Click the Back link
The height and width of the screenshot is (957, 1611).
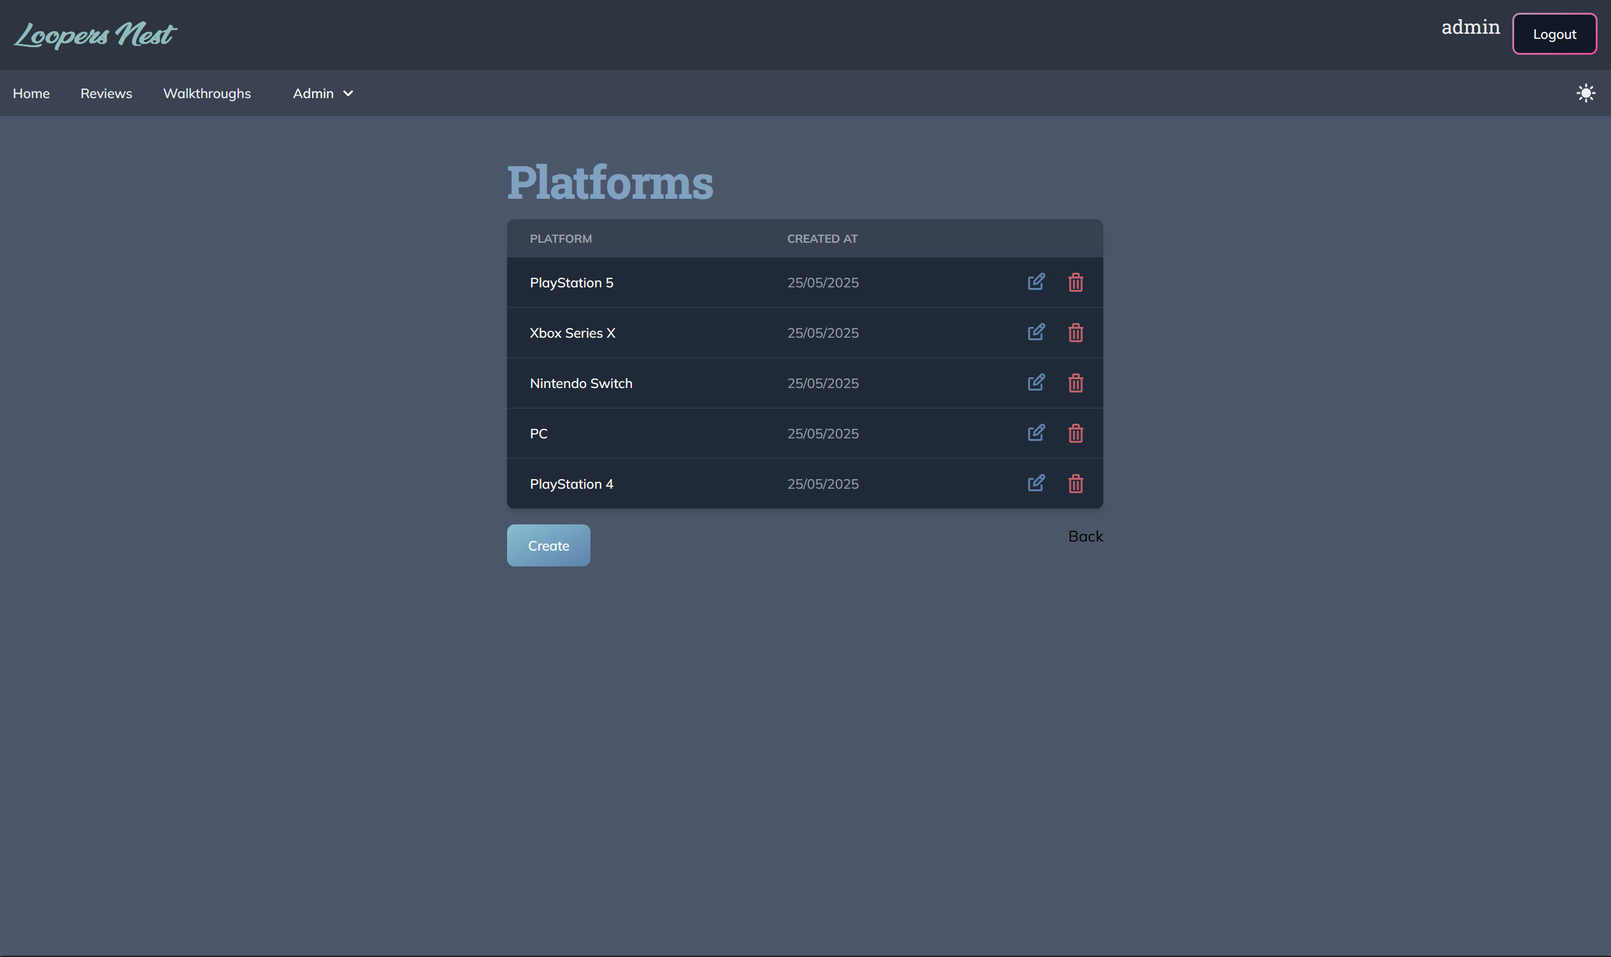coord(1085,536)
